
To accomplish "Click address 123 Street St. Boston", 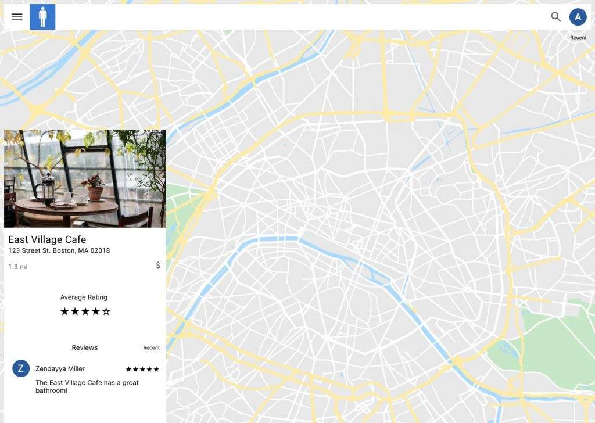I will point(59,251).
